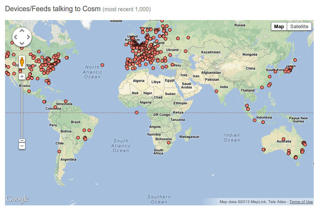Click the zoom slider handle
This screenshot has height=210, width=318.
coord(22,141)
